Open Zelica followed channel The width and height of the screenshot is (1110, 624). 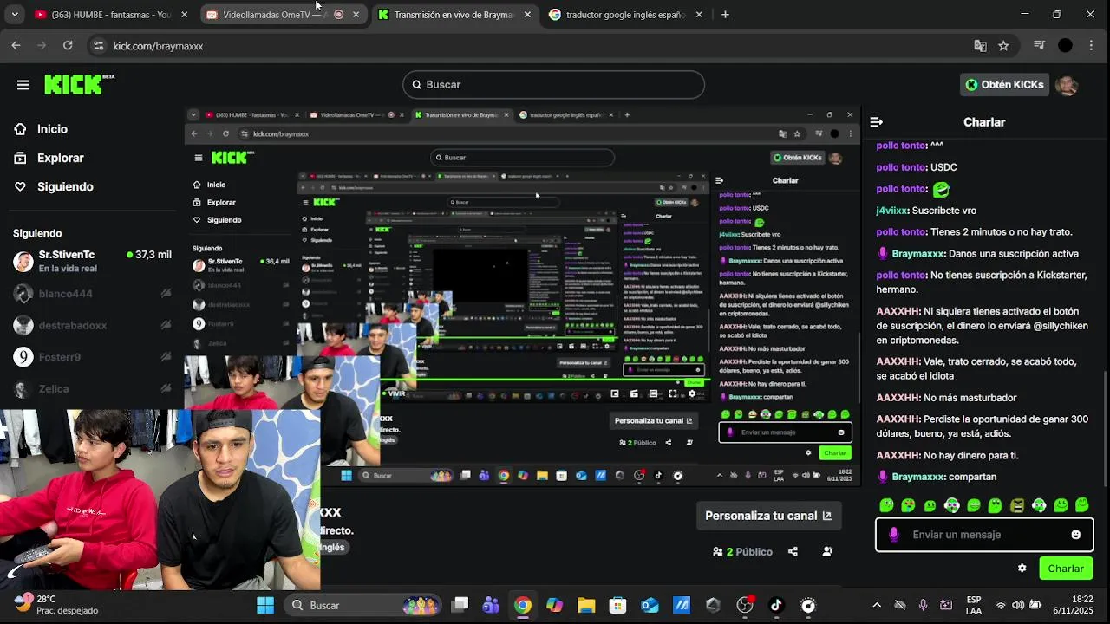pyautogui.click(x=92, y=389)
